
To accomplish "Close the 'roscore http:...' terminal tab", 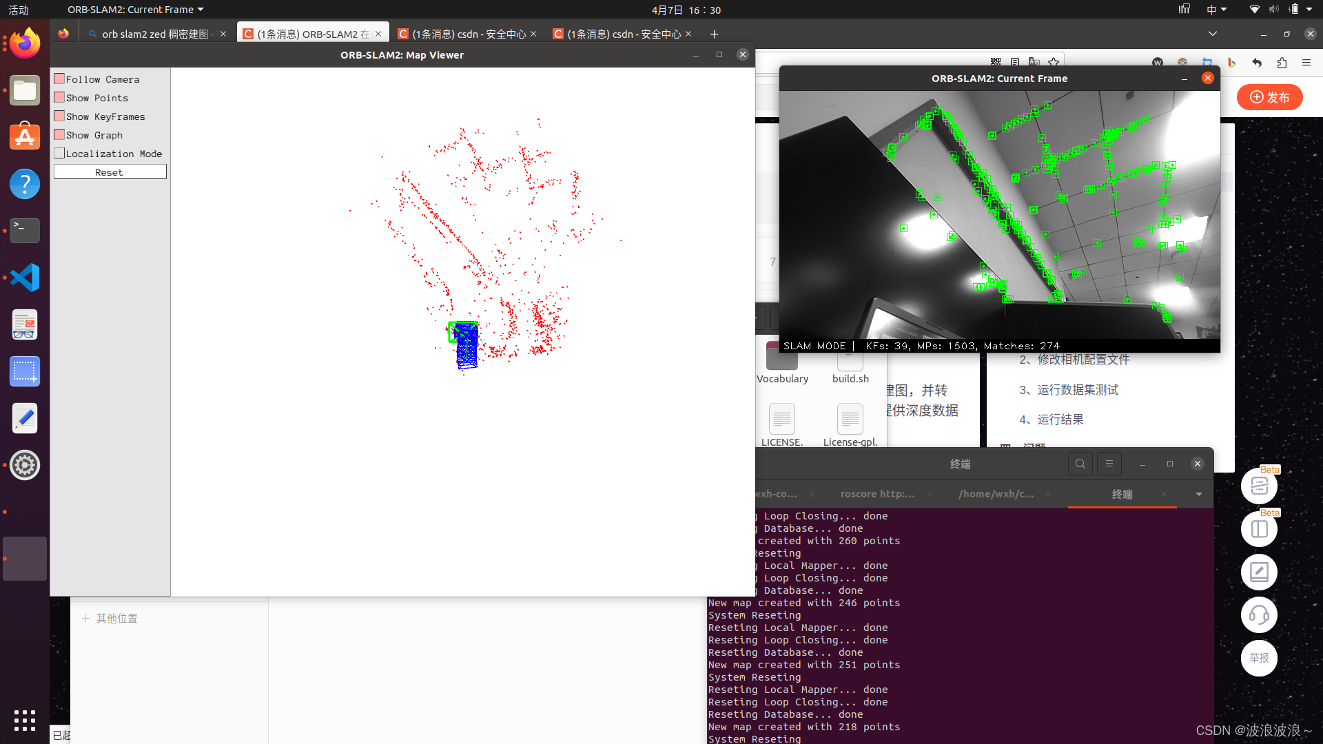I will point(930,494).
